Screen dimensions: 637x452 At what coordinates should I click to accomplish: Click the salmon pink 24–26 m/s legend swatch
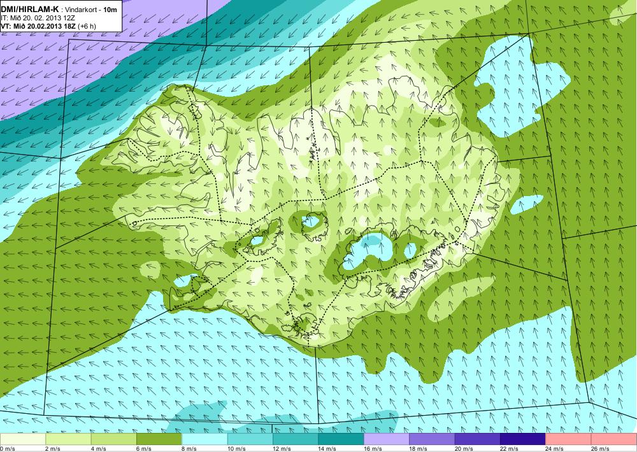pyautogui.click(x=569, y=439)
